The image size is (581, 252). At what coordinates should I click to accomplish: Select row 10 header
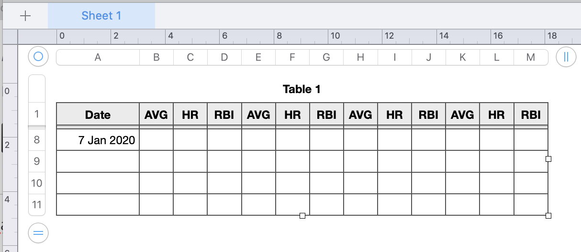(x=37, y=183)
